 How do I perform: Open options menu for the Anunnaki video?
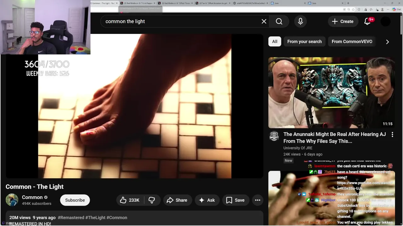[x=392, y=135]
